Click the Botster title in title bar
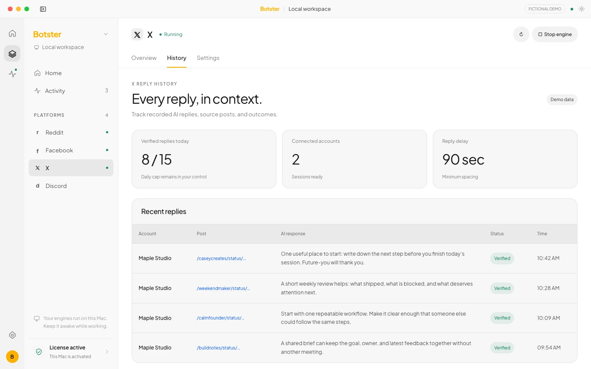The height and width of the screenshot is (369, 591). [270, 9]
